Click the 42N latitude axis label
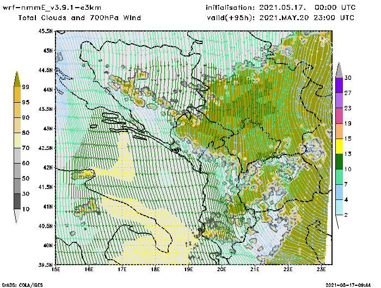This screenshot has height=288, width=381. [x=48, y=167]
